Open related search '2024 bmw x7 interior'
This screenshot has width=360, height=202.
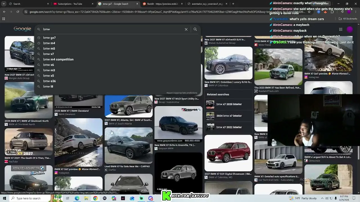[x=228, y=116]
